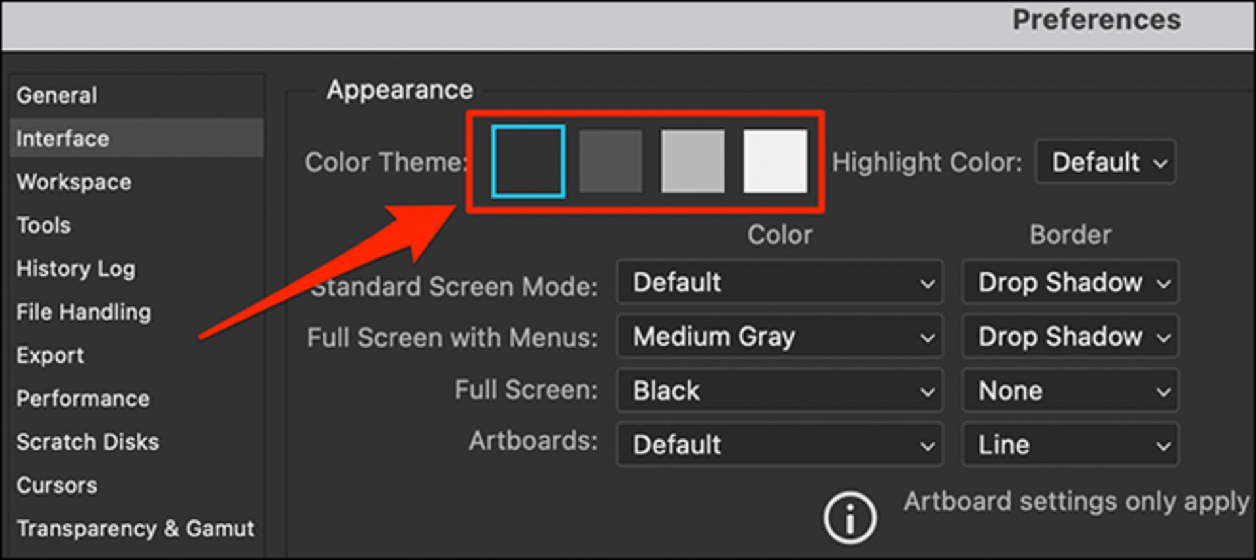The height and width of the screenshot is (560, 1256).
Task: Choose the dark gray color theme swatch
Action: [x=610, y=161]
